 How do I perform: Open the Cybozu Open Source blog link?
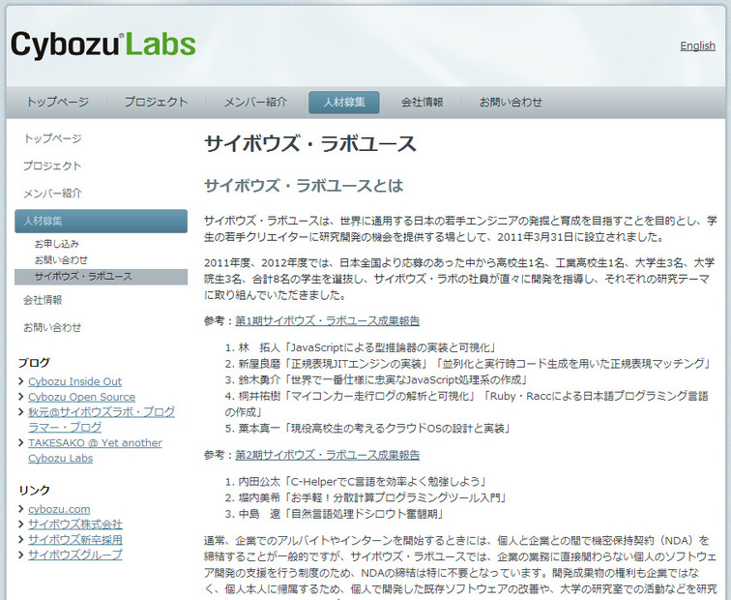tap(81, 397)
